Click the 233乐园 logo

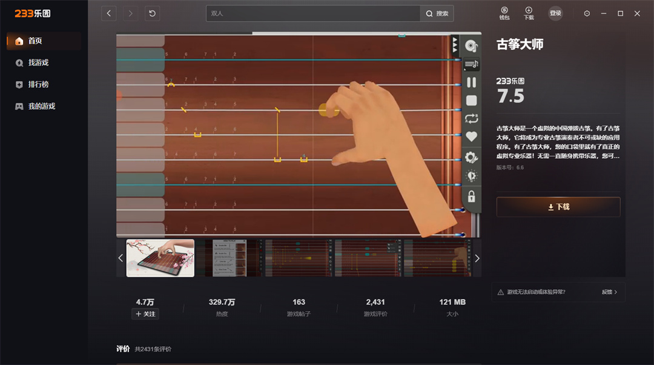(x=33, y=13)
